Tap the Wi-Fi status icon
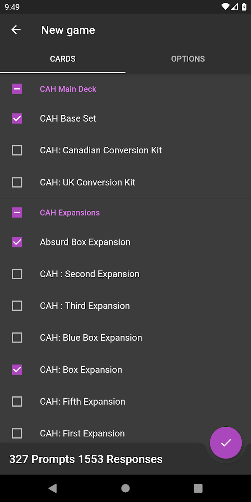 click(x=225, y=7)
